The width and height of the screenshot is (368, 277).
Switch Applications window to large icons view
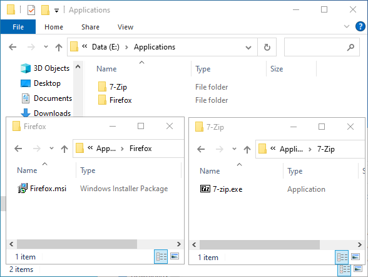(x=358, y=268)
